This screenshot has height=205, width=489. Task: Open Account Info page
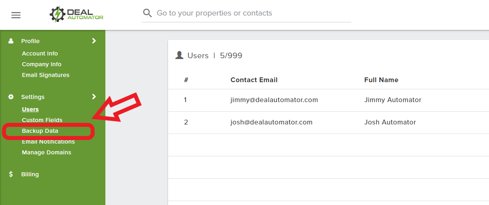click(40, 53)
